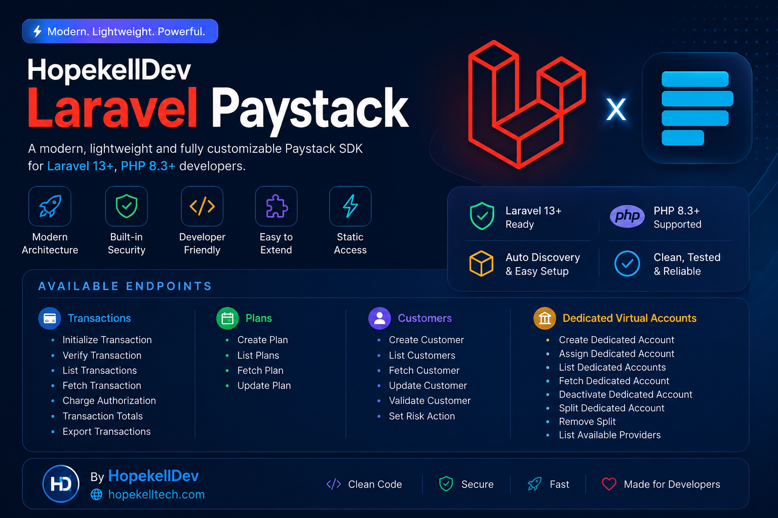Click Remove Split list item
This screenshot has width=778, height=518.
click(x=587, y=422)
